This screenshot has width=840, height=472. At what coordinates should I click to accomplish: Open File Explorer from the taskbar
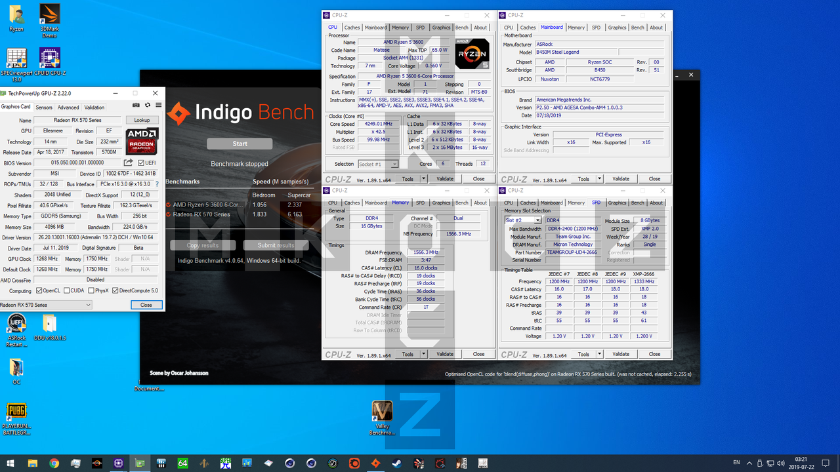[32, 463]
